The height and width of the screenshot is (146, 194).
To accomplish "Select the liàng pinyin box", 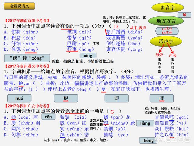I will [145, 123].
